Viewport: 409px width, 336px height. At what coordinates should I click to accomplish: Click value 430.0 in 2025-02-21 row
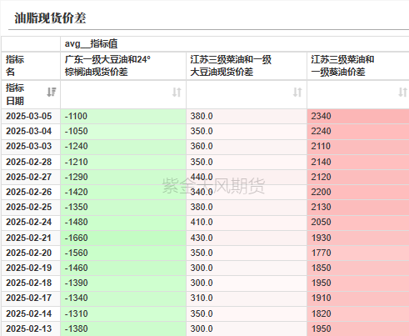[202, 238]
